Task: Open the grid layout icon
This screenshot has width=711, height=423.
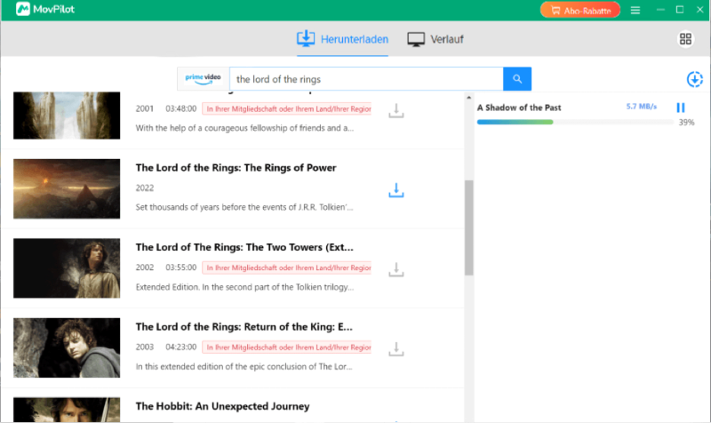Action: [x=685, y=39]
